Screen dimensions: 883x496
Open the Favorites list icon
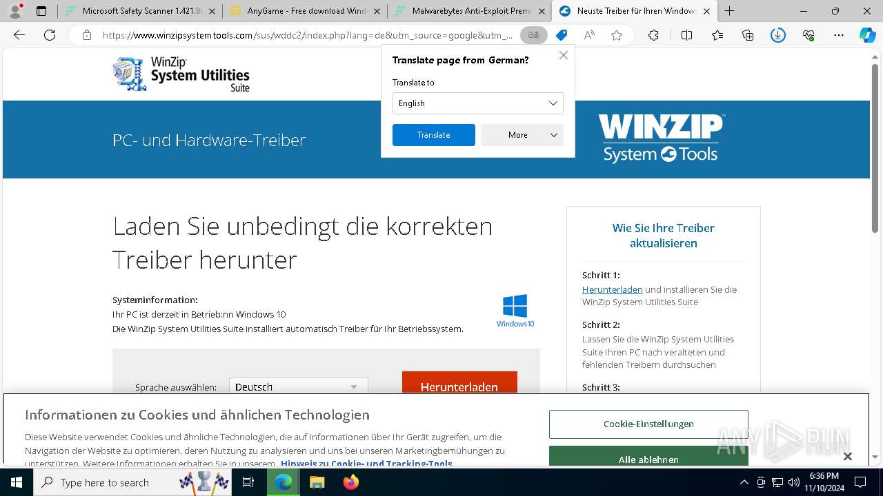click(717, 35)
